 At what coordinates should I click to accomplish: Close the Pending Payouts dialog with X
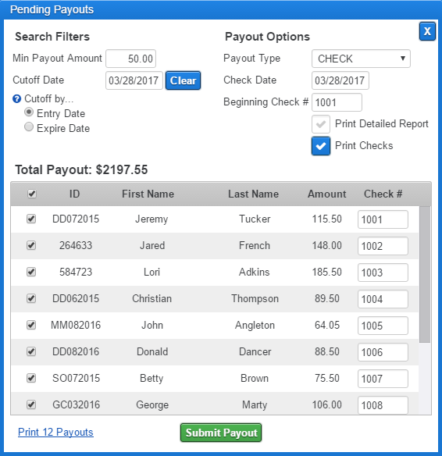tap(427, 31)
